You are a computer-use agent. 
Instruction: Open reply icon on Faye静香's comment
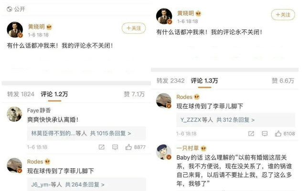click(x=115, y=147)
